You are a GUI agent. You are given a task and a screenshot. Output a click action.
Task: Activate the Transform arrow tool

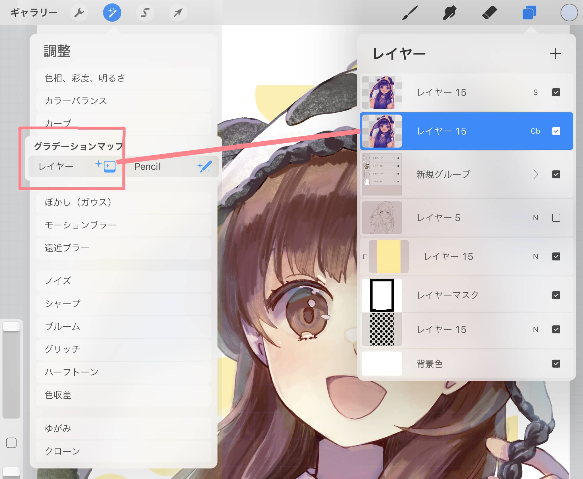click(178, 13)
